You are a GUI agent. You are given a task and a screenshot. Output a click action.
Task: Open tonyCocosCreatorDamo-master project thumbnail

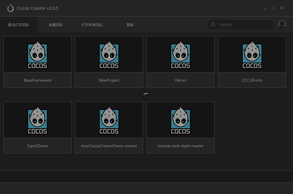click(x=109, y=120)
